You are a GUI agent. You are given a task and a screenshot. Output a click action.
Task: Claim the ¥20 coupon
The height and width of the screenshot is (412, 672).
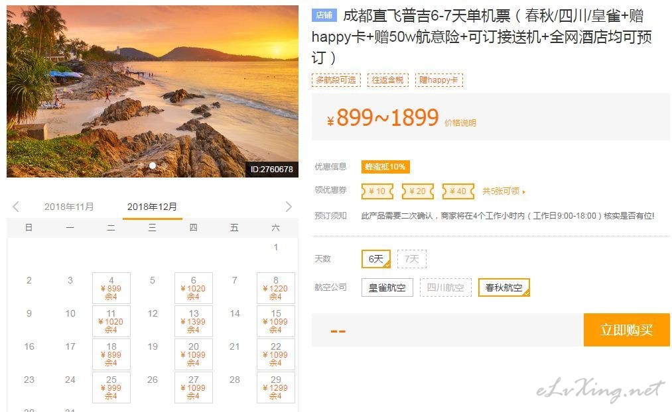[x=418, y=191]
